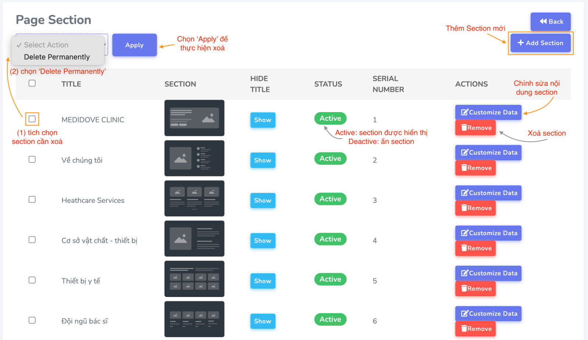Viewport: 588px width, 340px height.
Task: Click the Back button with rewind icon
Action: coord(551,22)
